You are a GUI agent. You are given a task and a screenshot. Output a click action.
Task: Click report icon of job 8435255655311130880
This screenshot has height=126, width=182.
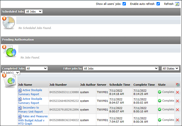(x=20, y=90)
